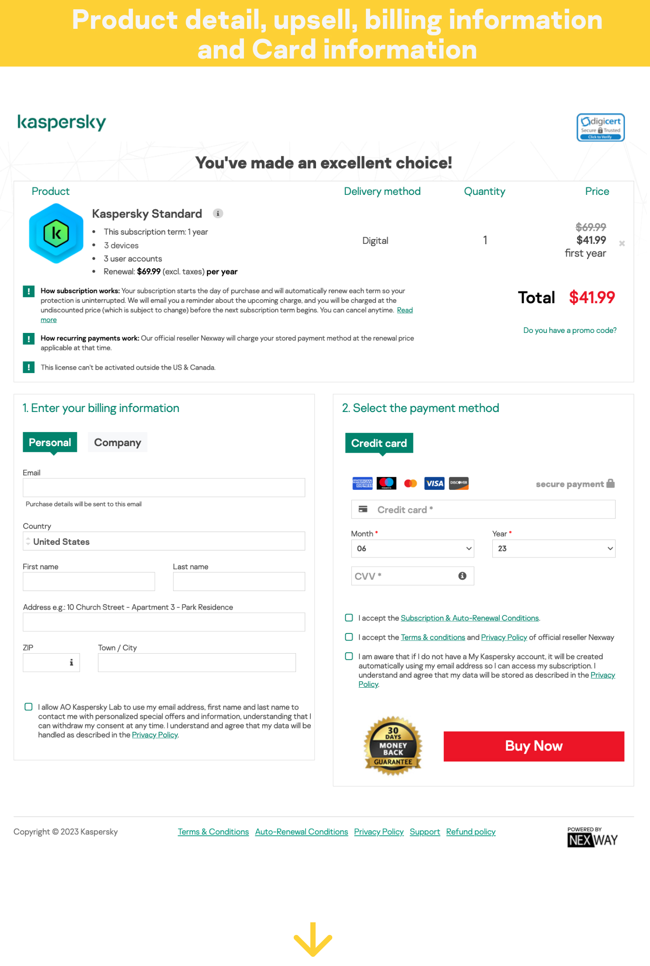
Task: Accept the Subscription & Auto-Renewal Conditions checkbox
Action: (349, 618)
